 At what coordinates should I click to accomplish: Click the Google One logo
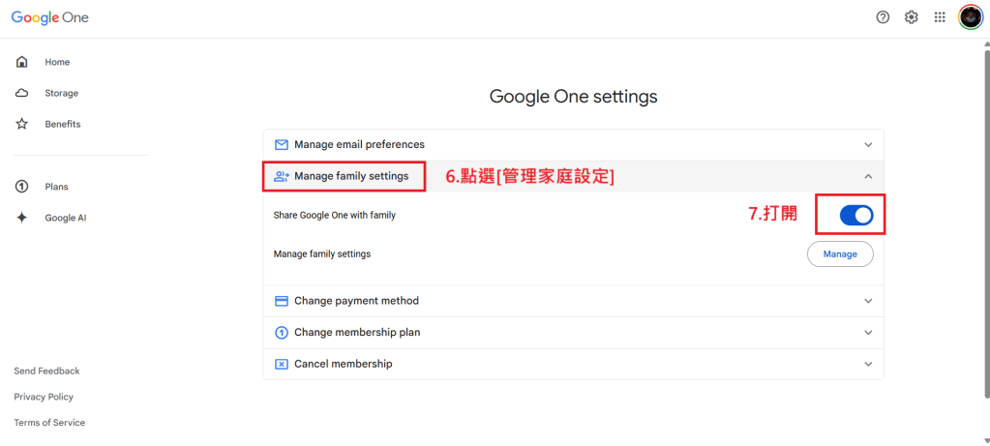click(49, 17)
